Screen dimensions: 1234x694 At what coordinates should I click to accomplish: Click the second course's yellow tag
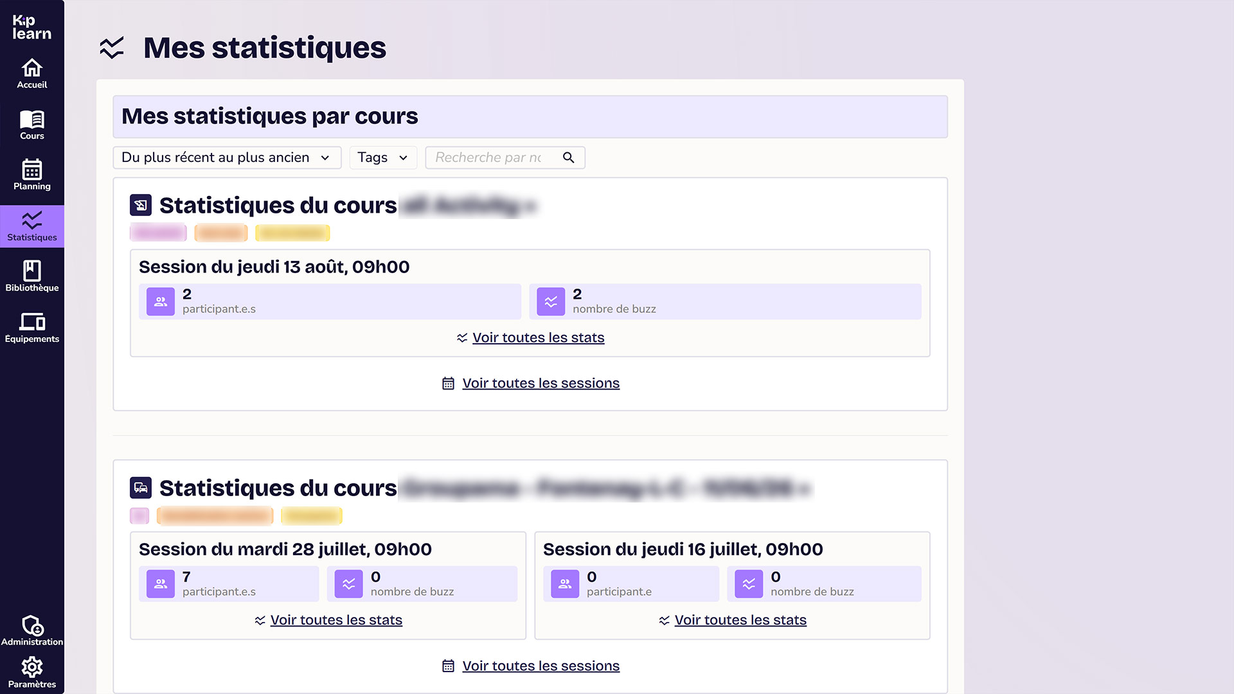pyautogui.click(x=312, y=515)
